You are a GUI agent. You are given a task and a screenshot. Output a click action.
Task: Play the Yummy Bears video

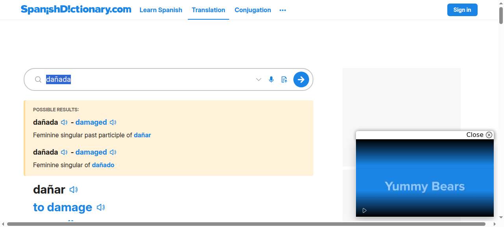(x=365, y=210)
